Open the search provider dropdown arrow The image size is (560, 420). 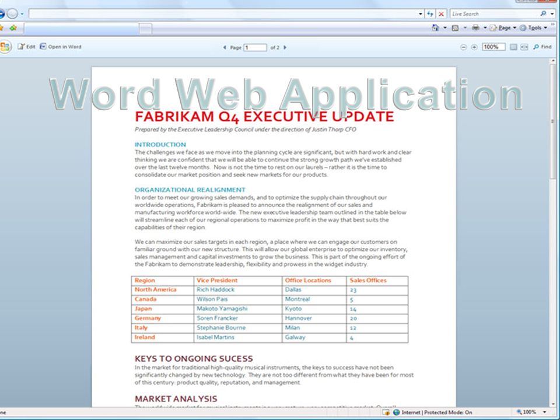click(x=552, y=14)
